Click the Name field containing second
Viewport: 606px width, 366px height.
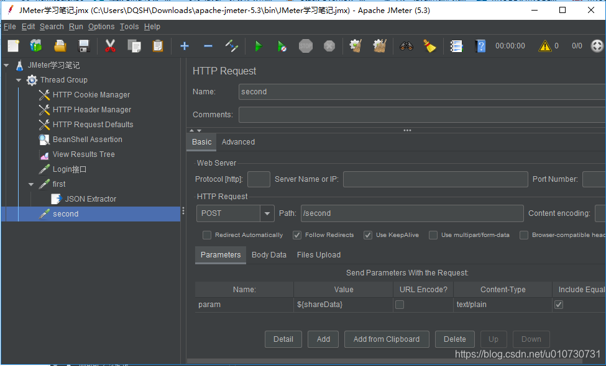click(422, 92)
